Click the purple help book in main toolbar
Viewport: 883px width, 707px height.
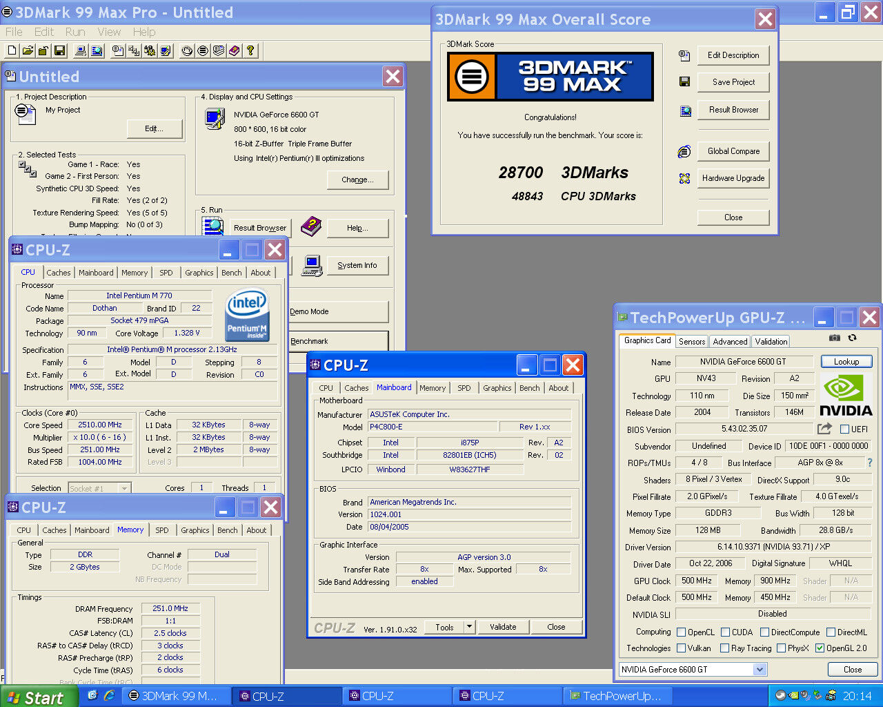coord(235,50)
